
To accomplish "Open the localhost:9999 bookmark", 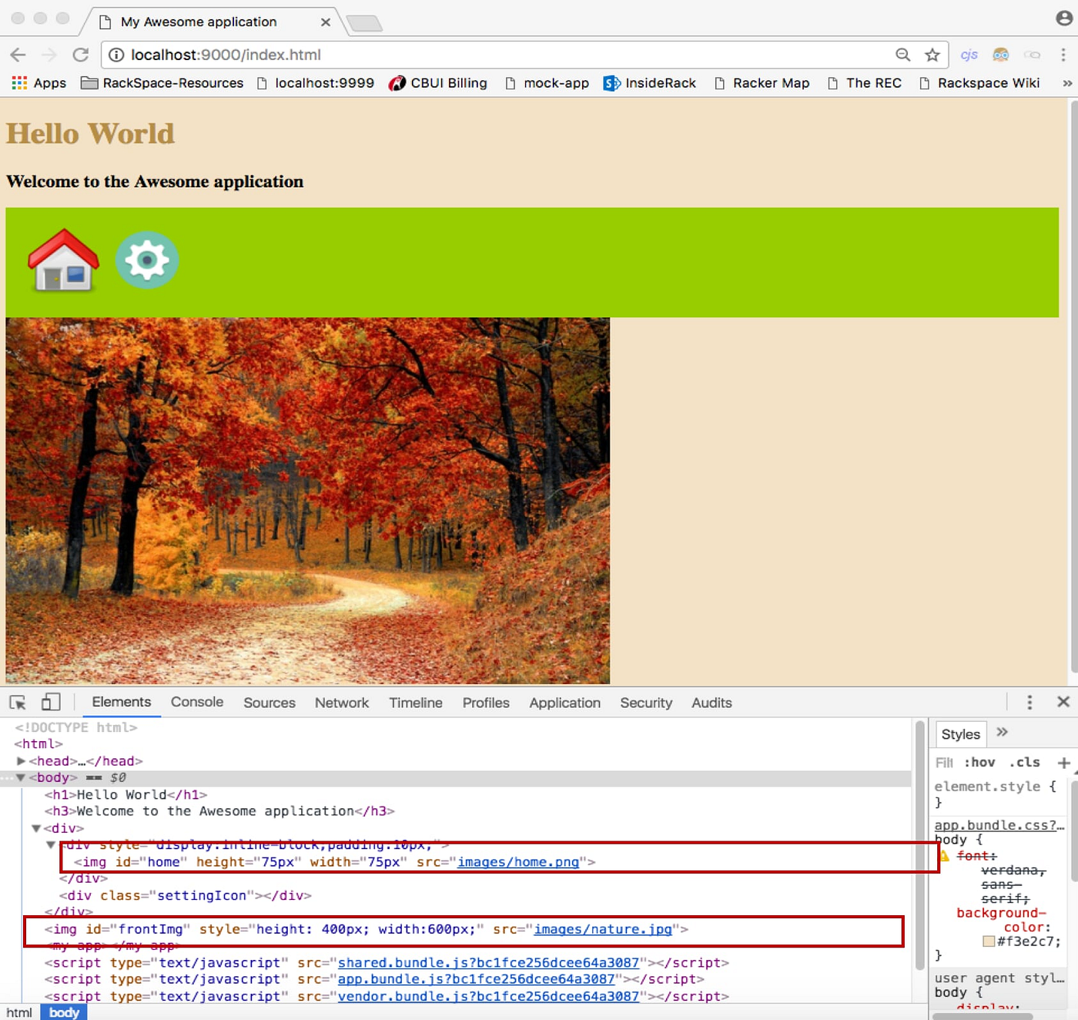I will click(x=315, y=83).
